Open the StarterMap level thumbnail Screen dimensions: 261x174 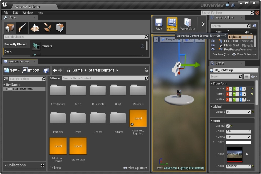(78, 146)
